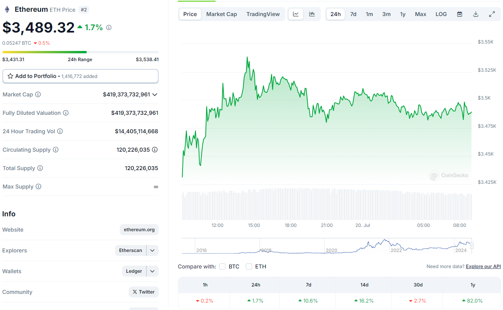Image resolution: width=503 pixels, height=310 pixels.
Task: Click the Add to Portfolio button
Action: pyautogui.click(x=80, y=76)
